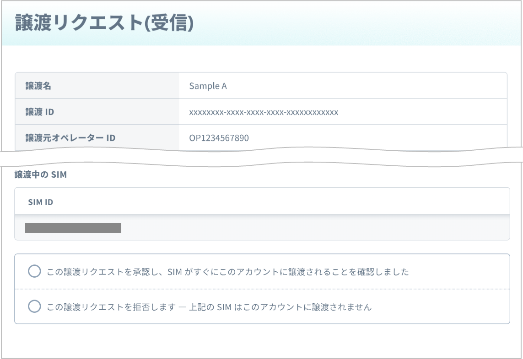The image size is (523, 359).
Task: Click the blank area below the options box
Action: point(262,340)
